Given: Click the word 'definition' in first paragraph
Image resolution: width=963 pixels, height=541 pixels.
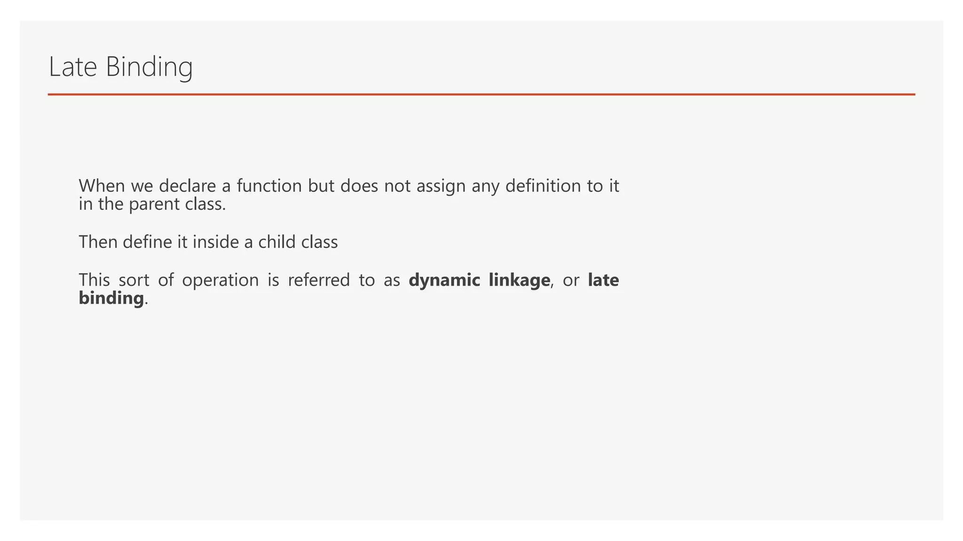Looking at the screenshot, I should click(543, 186).
